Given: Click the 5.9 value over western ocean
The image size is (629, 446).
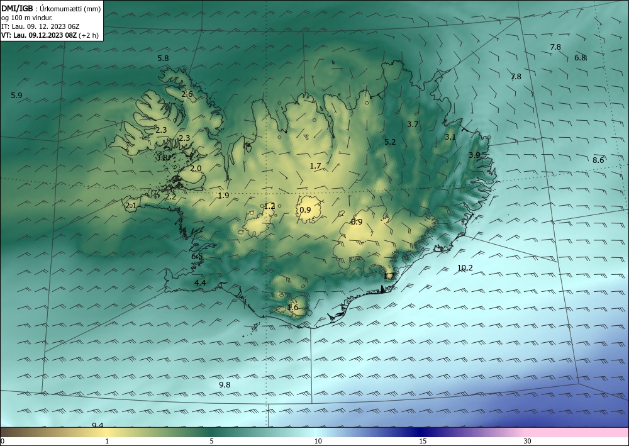Looking at the screenshot, I should (16, 96).
